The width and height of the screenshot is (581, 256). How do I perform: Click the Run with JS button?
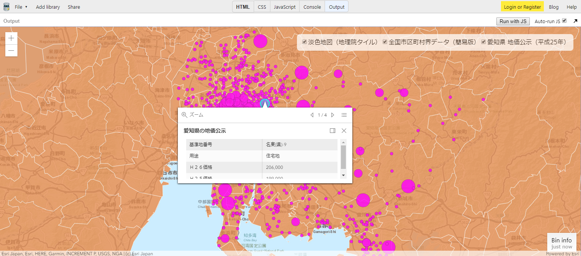[513, 21]
